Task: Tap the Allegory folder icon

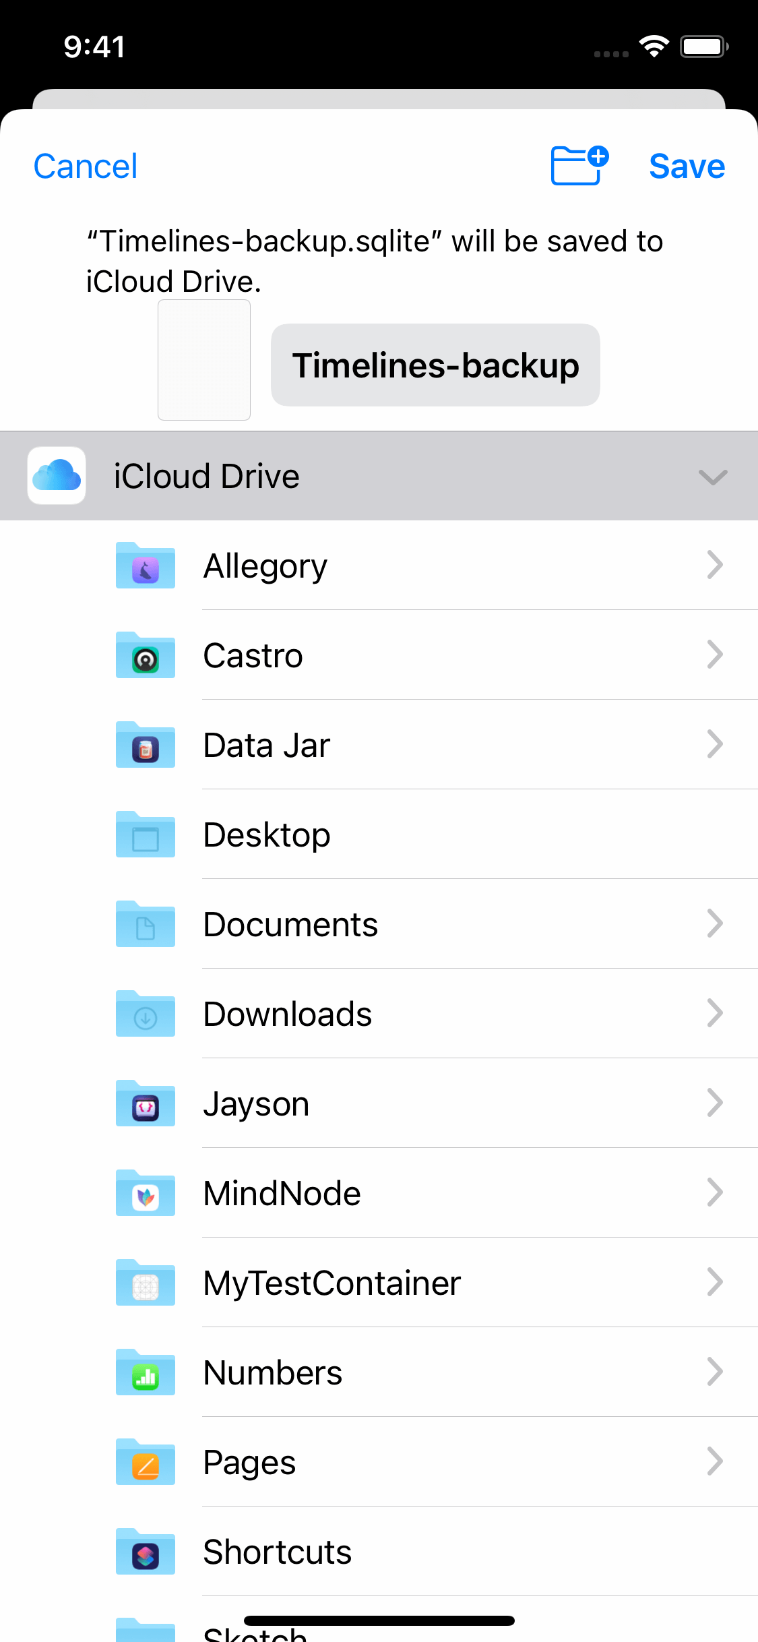Action: 146,566
